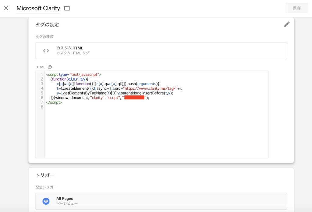Click the folder icon next to Microsoft Clarity

click(67, 8)
